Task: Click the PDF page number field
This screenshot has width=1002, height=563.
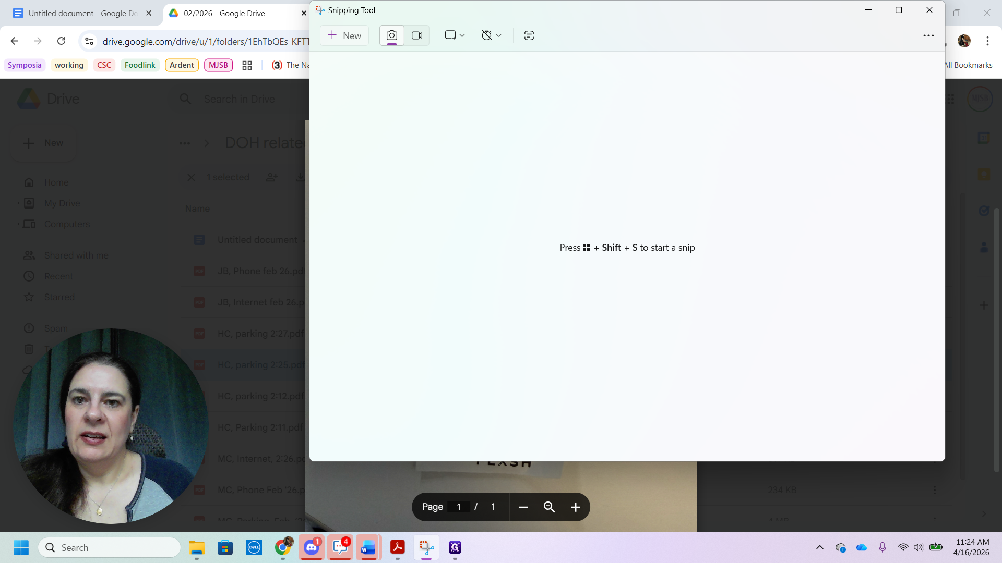Action: click(x=459, y=507)
